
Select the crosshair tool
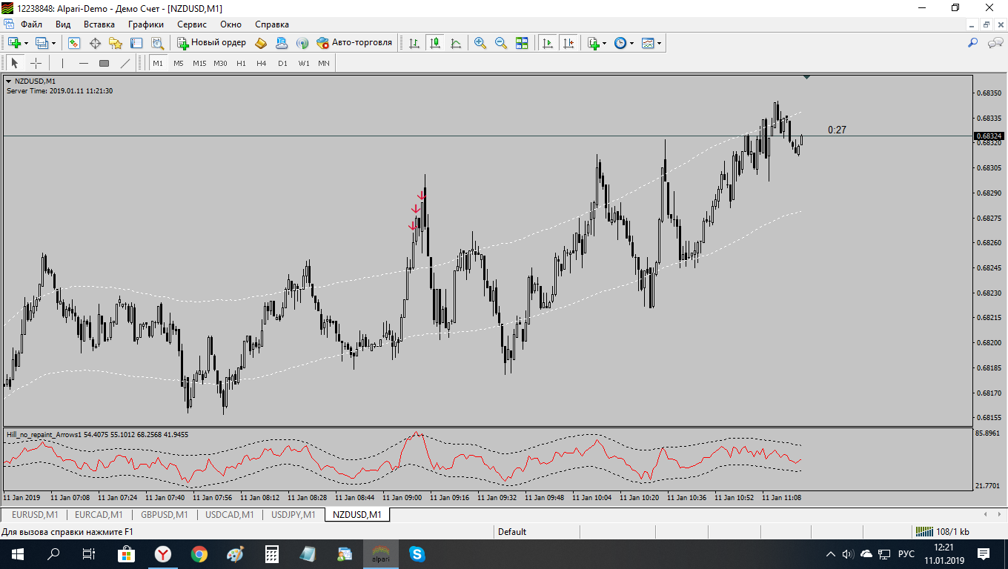[x=36, y=63]
